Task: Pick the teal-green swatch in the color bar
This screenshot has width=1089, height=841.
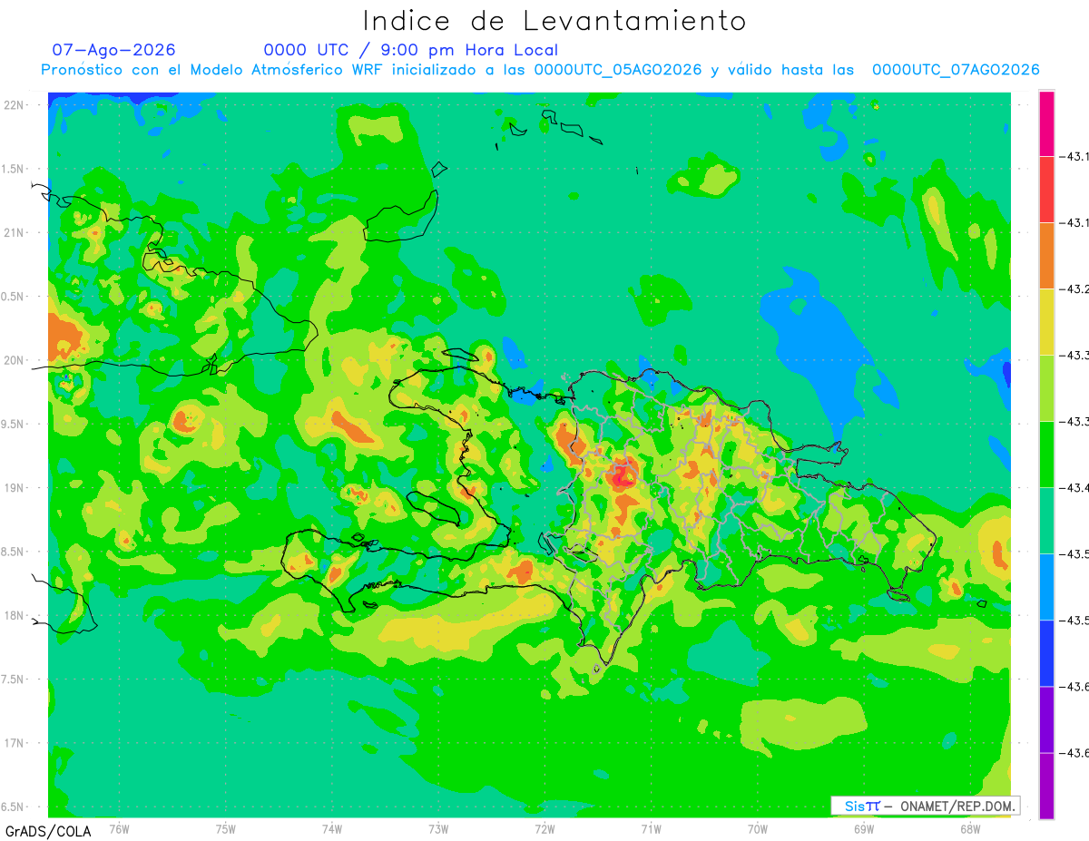Action: (x=1046, y=521)
